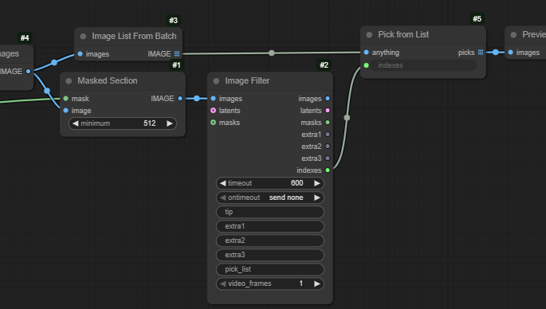The width and height of the screenshot is (546, 309).
Task: Collapse the Image Filter node
Action: [216, 80]
